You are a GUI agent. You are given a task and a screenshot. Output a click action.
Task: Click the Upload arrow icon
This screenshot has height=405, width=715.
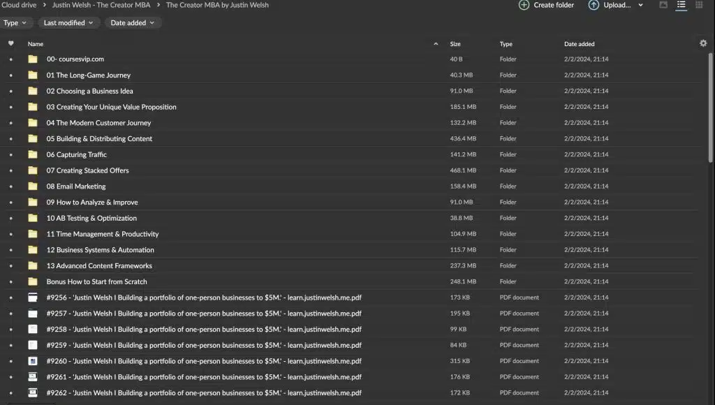(594, 5)
